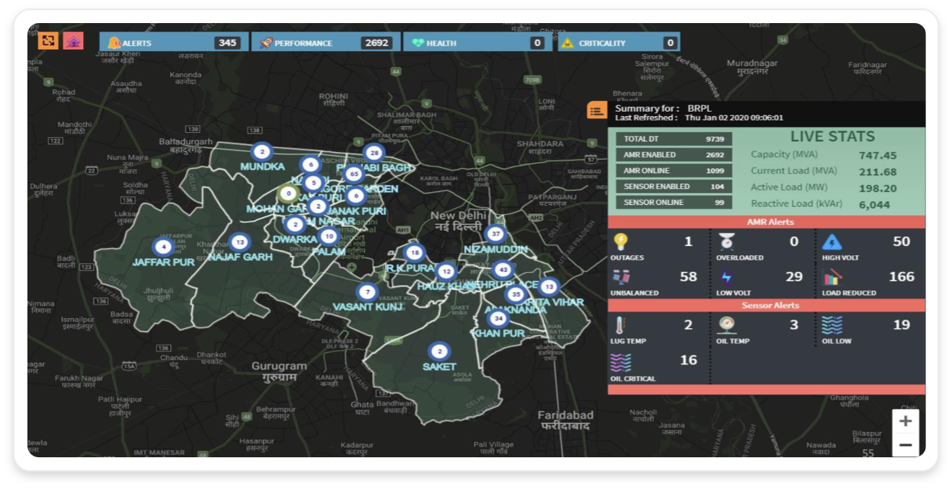Image resolution: width=952 pixels, height=489 pixels.
Task: Click the pink home icon
Action: pos(73,41)
